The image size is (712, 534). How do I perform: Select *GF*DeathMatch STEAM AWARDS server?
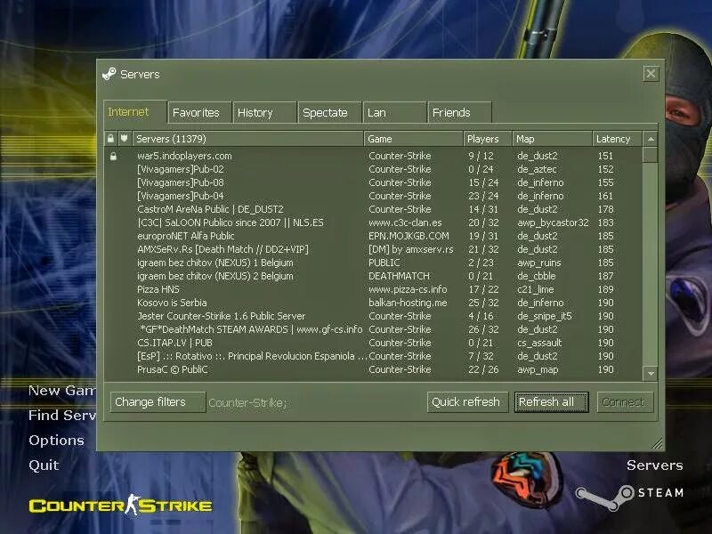point(373,329)
